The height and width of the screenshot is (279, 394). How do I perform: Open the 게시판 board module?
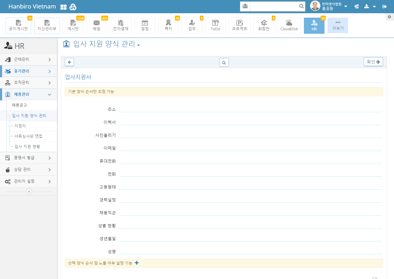73,26
